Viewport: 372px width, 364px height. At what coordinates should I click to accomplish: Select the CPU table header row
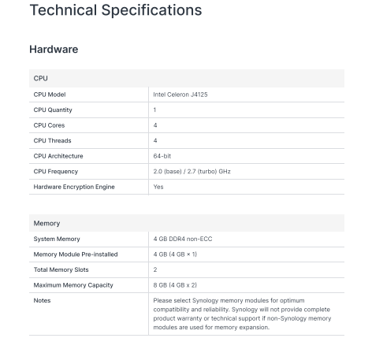point(187,78)
